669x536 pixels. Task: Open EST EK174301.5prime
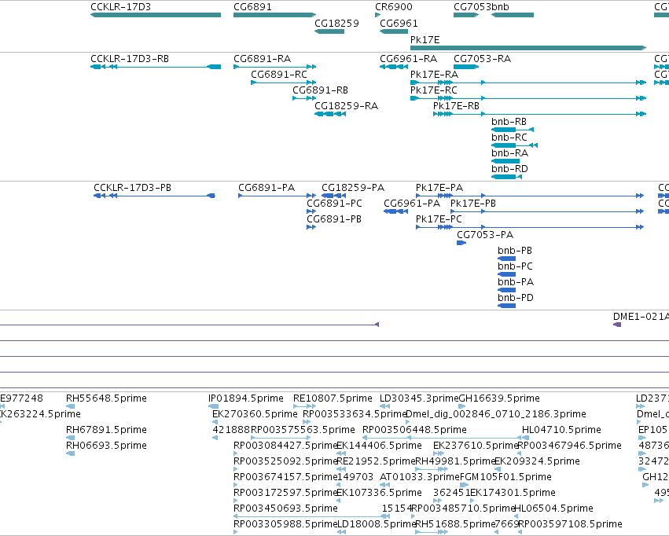(x=513, y=494)
